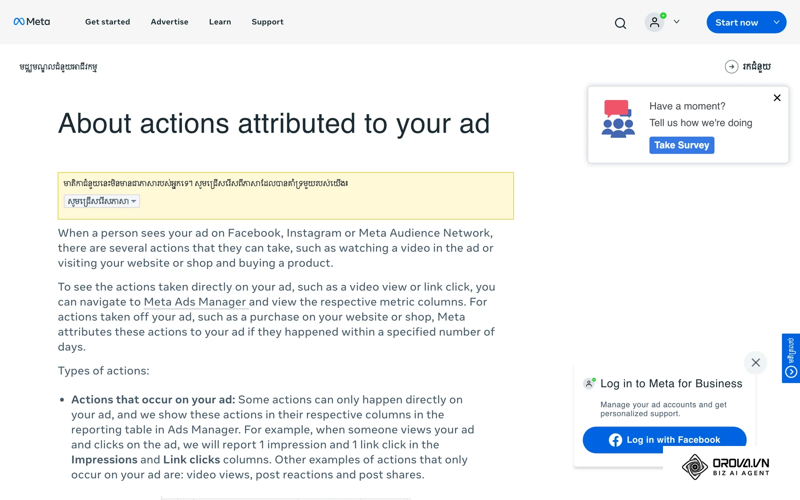Click the Meta logo

(x=31, y=21)
